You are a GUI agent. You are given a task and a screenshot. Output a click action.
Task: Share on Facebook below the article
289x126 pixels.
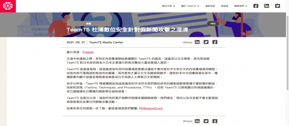(x=215, y=121)
